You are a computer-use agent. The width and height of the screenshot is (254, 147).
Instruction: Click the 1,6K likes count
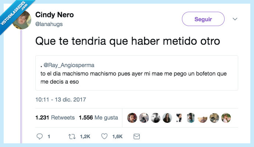pyautogui.click(x=117, y=137)
